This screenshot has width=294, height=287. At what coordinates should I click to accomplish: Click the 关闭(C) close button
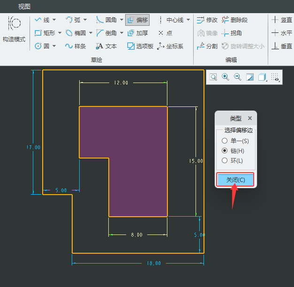tap(235, 180)
